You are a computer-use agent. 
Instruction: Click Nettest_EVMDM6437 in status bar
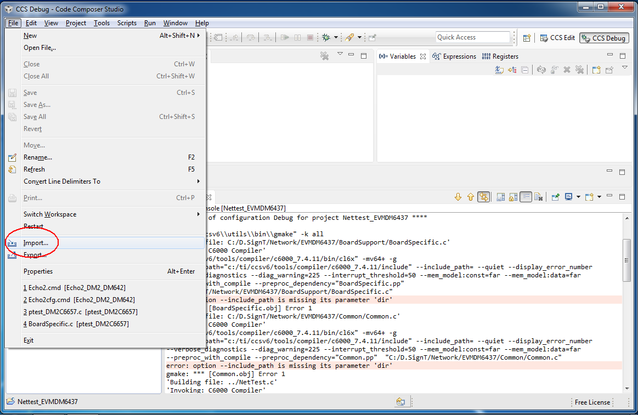coord(48,402)
